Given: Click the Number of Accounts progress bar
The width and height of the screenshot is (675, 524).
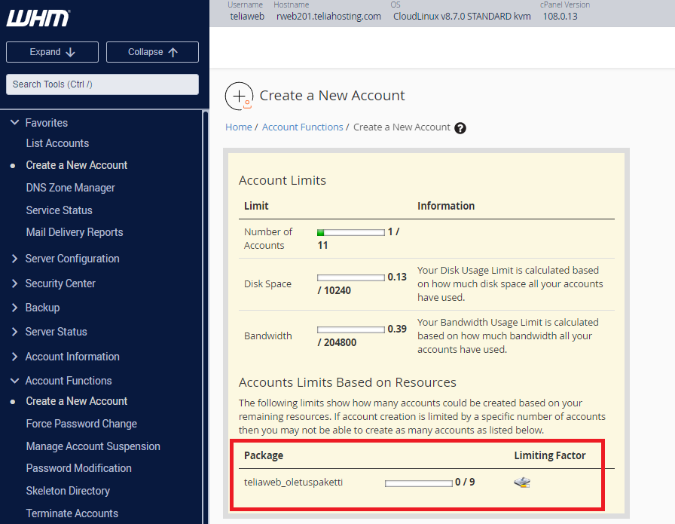Looking at the screenshot, I should 351,233.
